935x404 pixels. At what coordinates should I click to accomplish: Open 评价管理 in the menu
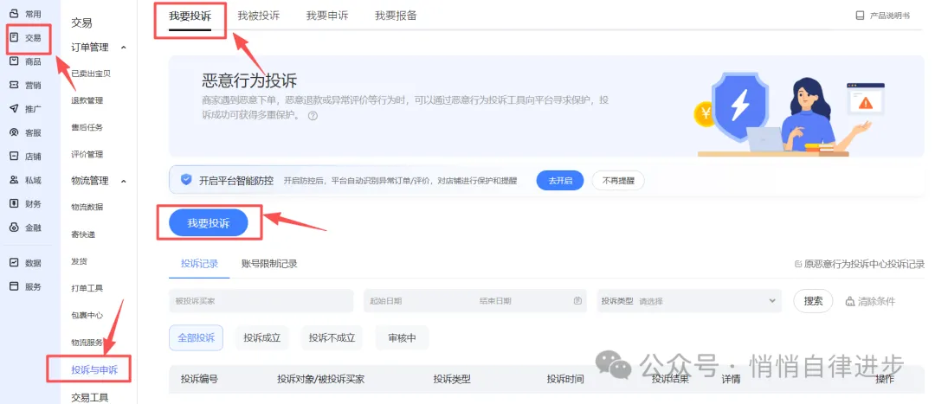tap(87, 154)
